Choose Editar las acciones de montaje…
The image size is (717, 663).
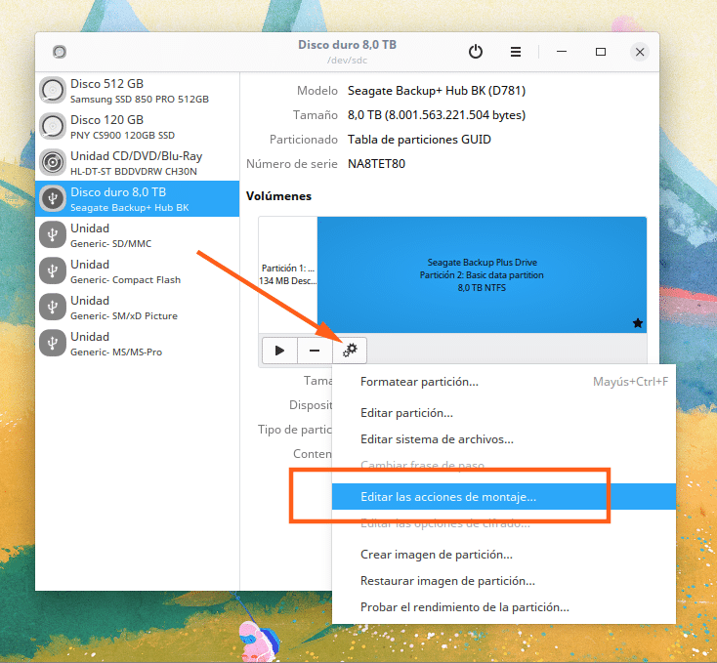pos(504,497)
